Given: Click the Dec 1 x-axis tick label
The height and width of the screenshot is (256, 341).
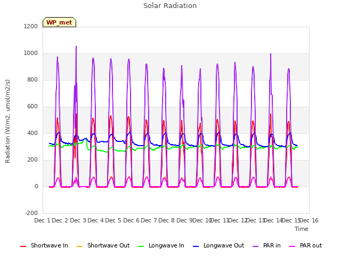Looking at the screenshot, I should (x=42, y=220).
